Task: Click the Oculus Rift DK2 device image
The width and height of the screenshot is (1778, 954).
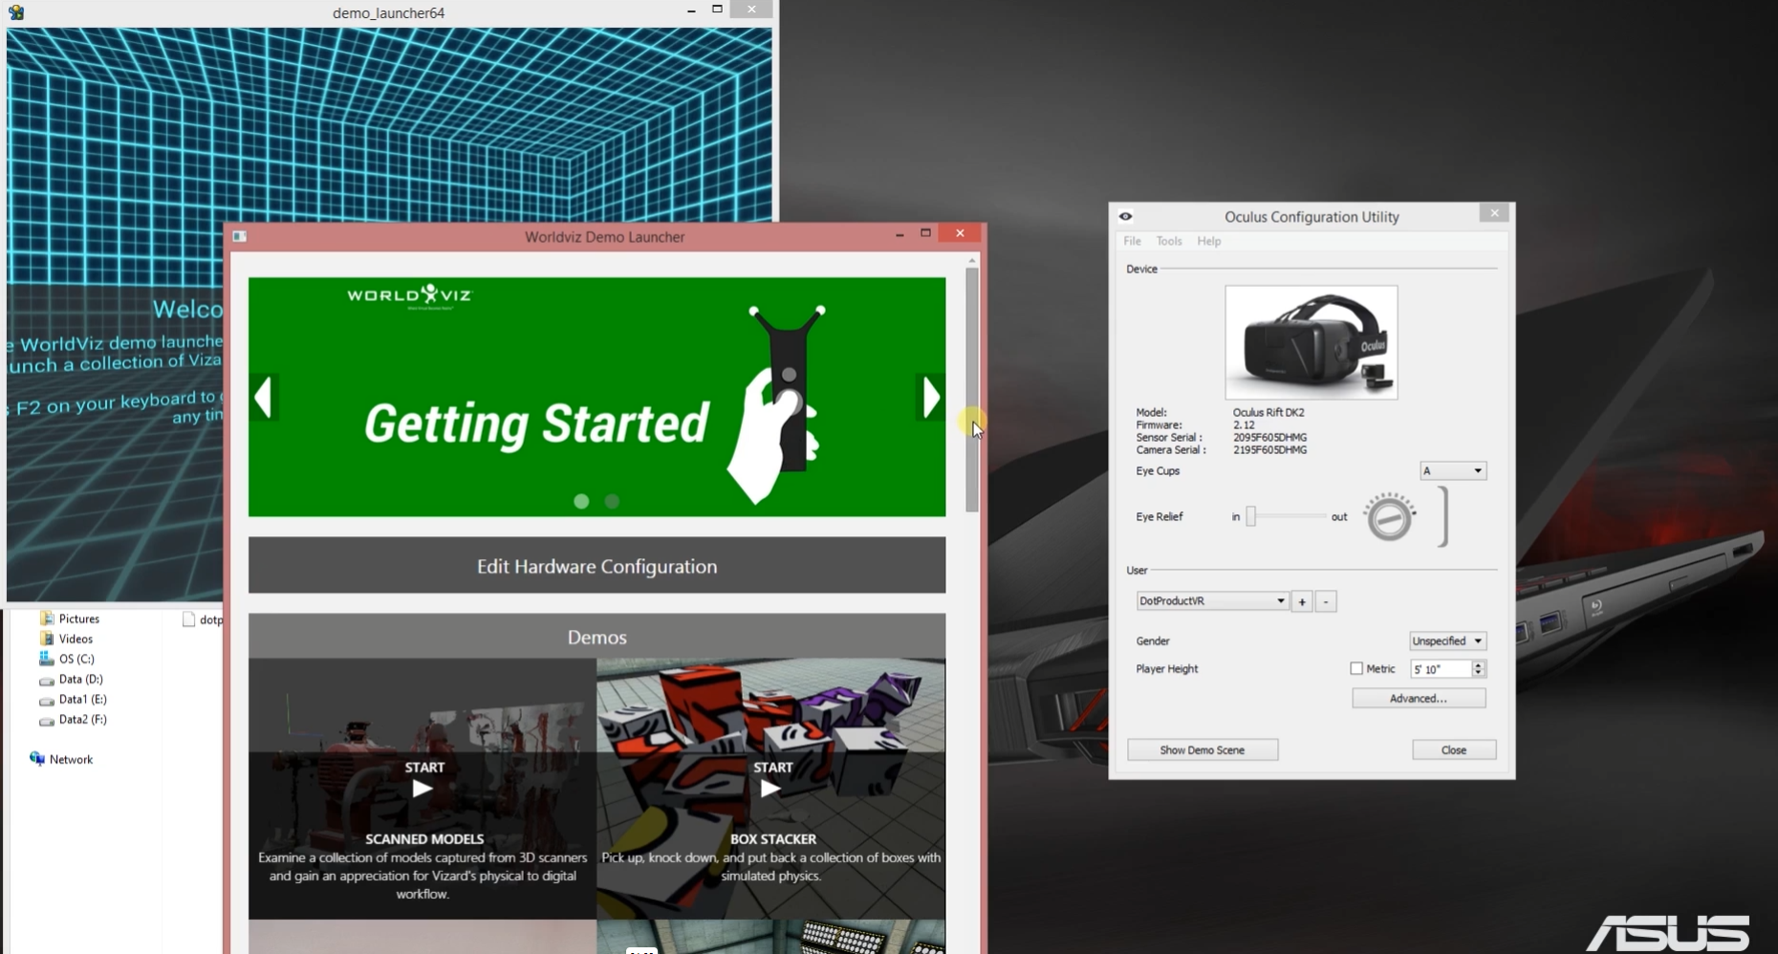Action: click(x=1311, y=342)
